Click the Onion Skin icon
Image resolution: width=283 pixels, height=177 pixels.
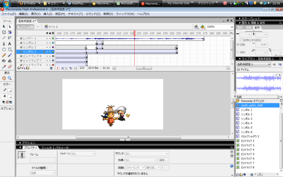(x=62, y=68)
